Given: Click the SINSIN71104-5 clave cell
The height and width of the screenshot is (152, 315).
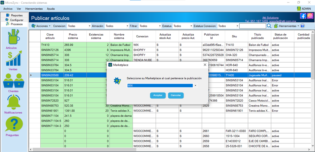Looking at the screenshot, I should (52, 121).
